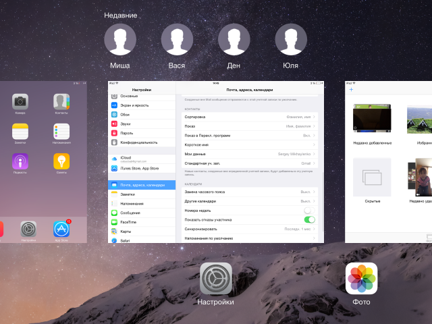Tap Ден recent contact avatar
432x324 pixels.
(234, 39)
